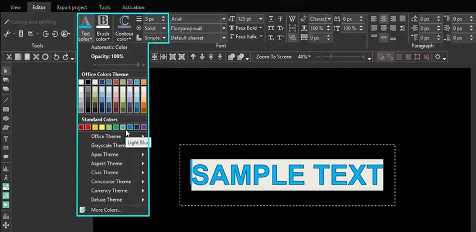Click the delete X icon
The image size is (476, 232).
tap(36, 57)
